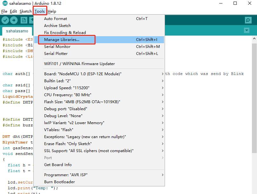Close the Arduino window

point(250,3)
